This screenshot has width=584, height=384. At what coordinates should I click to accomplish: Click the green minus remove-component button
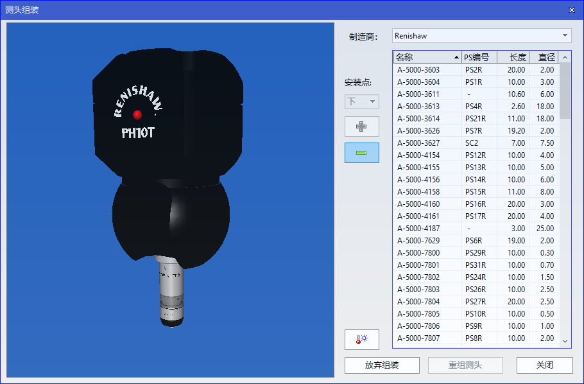(x=362, y=152)
